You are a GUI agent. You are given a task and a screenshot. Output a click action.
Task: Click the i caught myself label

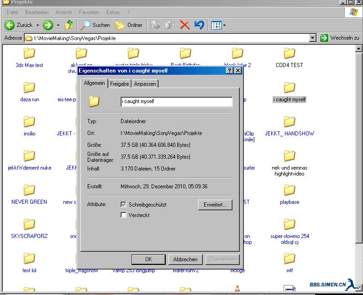coord(289,99)
